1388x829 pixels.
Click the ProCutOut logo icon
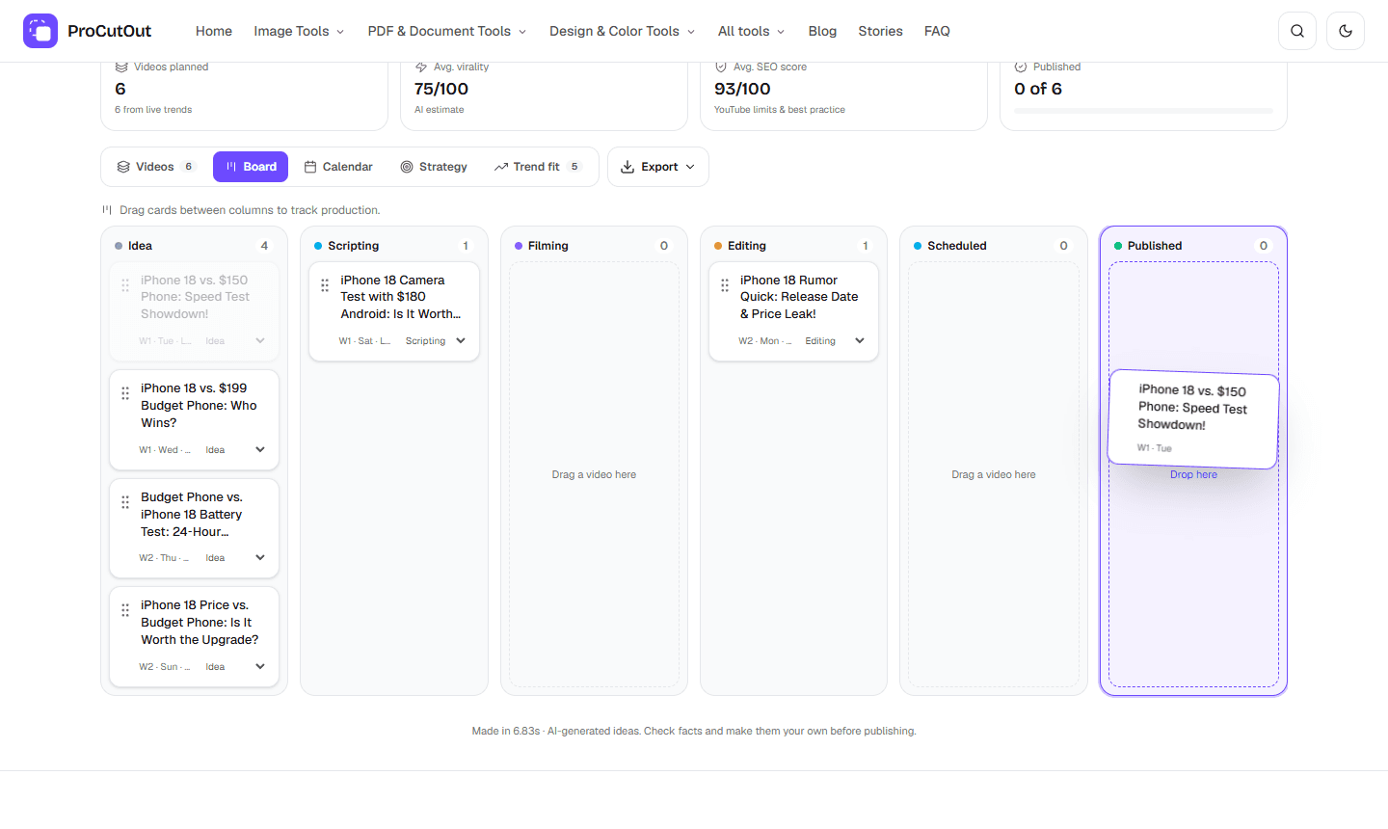pos(40,31)
